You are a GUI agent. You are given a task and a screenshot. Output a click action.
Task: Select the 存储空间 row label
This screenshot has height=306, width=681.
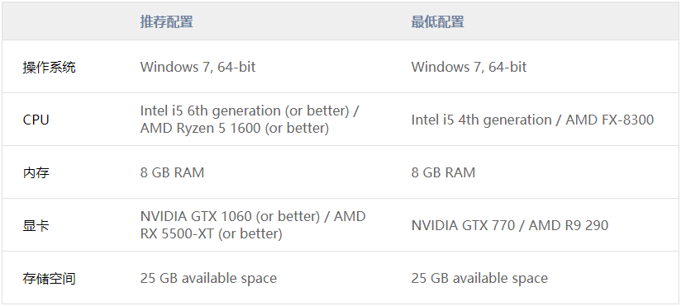coord(49,278)
